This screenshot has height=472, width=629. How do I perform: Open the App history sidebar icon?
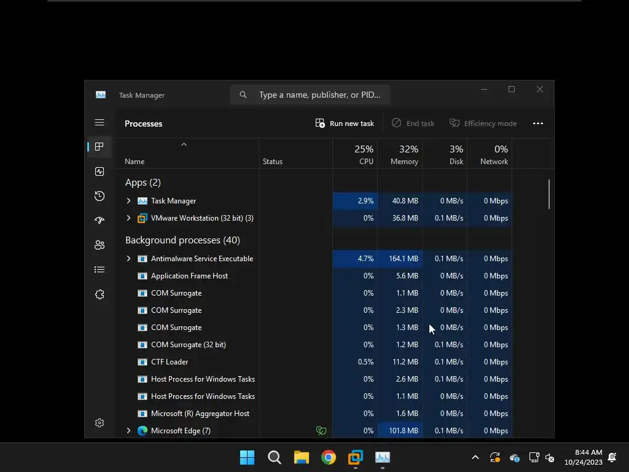100,196
